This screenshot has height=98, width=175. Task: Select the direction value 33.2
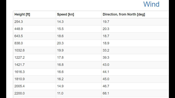click(106, 50)
